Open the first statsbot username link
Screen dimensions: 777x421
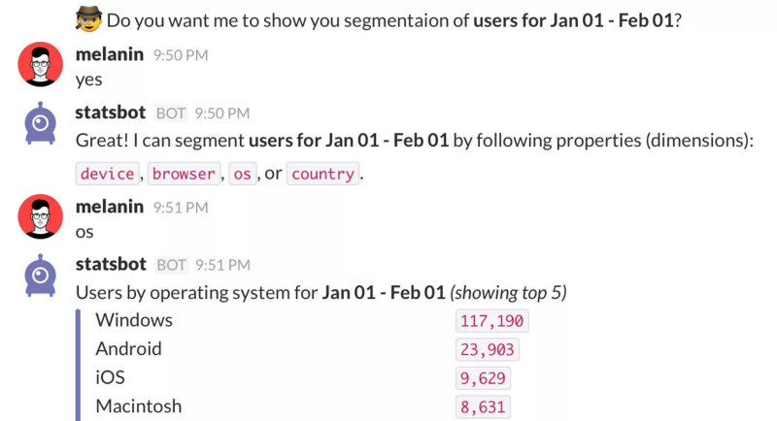pos(111,113)
